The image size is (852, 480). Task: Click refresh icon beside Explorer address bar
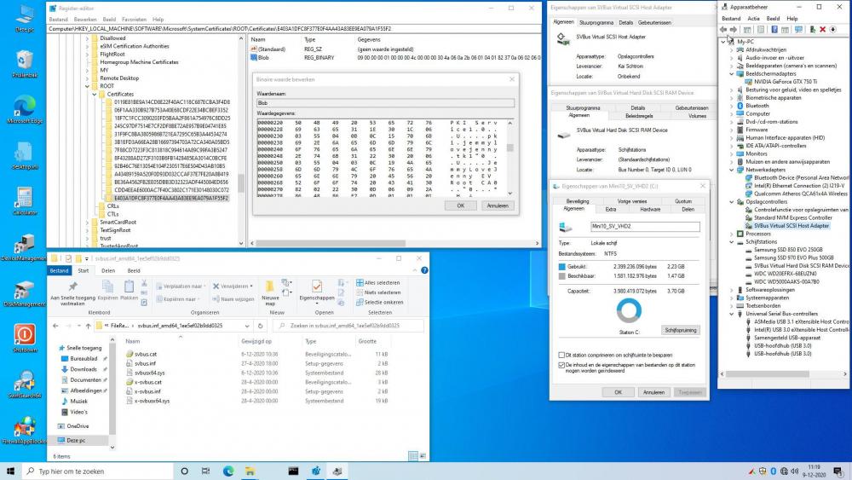[x=260, y=326]
